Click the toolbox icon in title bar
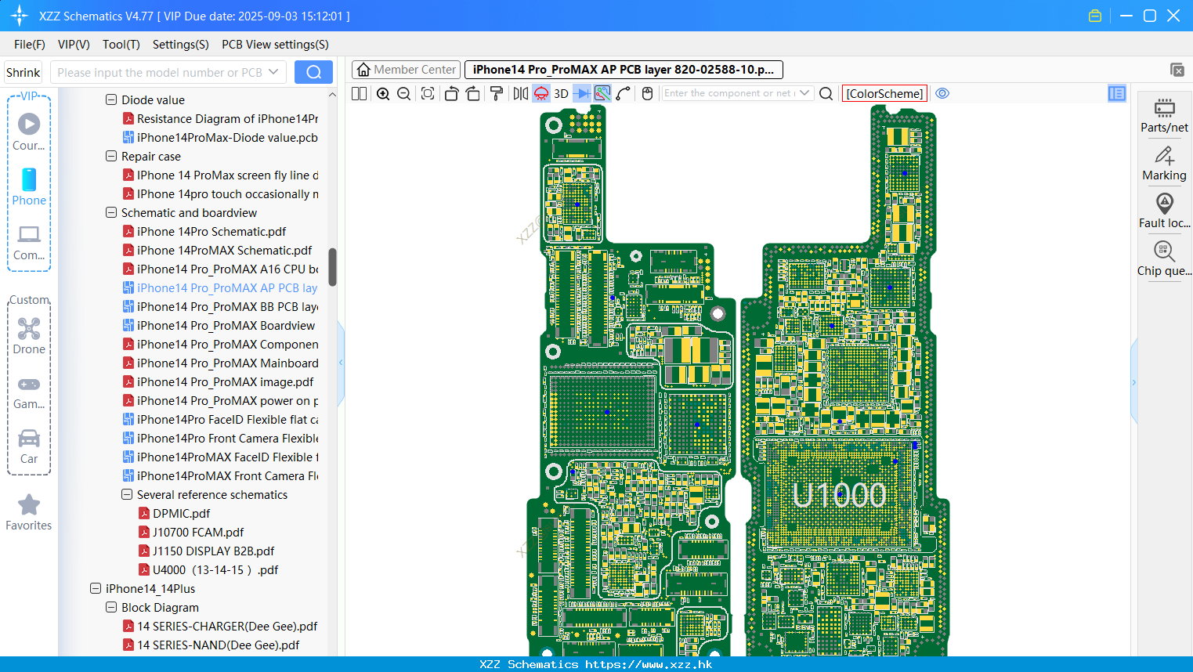This screenshot has width=1193, height=672. point(1095,16)
